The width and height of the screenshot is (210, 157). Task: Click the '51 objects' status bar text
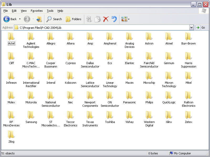pyautogui.click(x=8, y=153)
